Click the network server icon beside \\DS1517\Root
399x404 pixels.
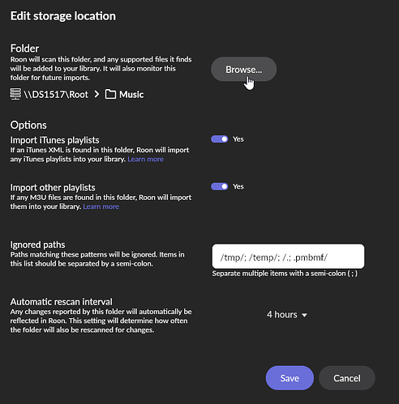tap(15, 94)
